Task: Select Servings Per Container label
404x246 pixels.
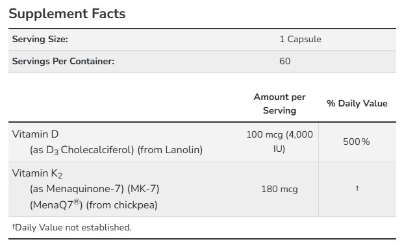Action: [63, 61]
